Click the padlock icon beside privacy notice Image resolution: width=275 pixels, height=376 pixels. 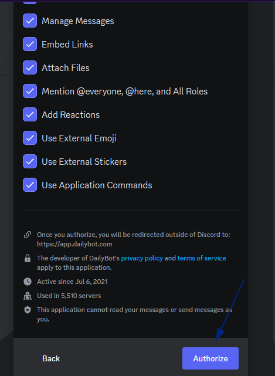click(x=28, y=258)
